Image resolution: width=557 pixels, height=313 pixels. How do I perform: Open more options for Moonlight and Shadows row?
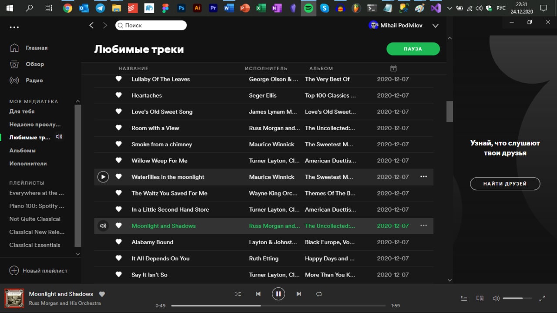point(423,225)
